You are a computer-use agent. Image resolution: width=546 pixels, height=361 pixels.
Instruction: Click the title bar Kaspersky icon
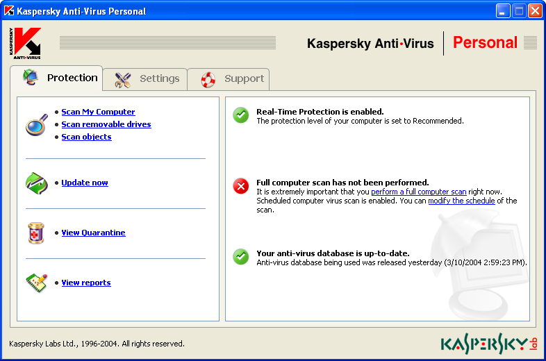(x=10, y=11)
